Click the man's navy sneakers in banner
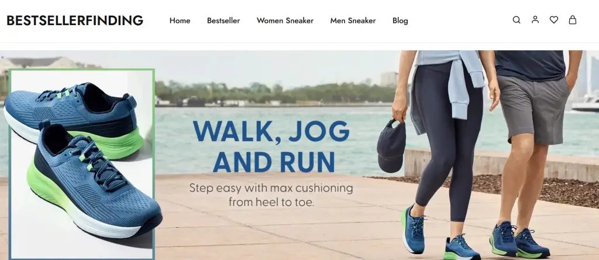The width and height of the screenshot is (599, 260). click(519, 240)
